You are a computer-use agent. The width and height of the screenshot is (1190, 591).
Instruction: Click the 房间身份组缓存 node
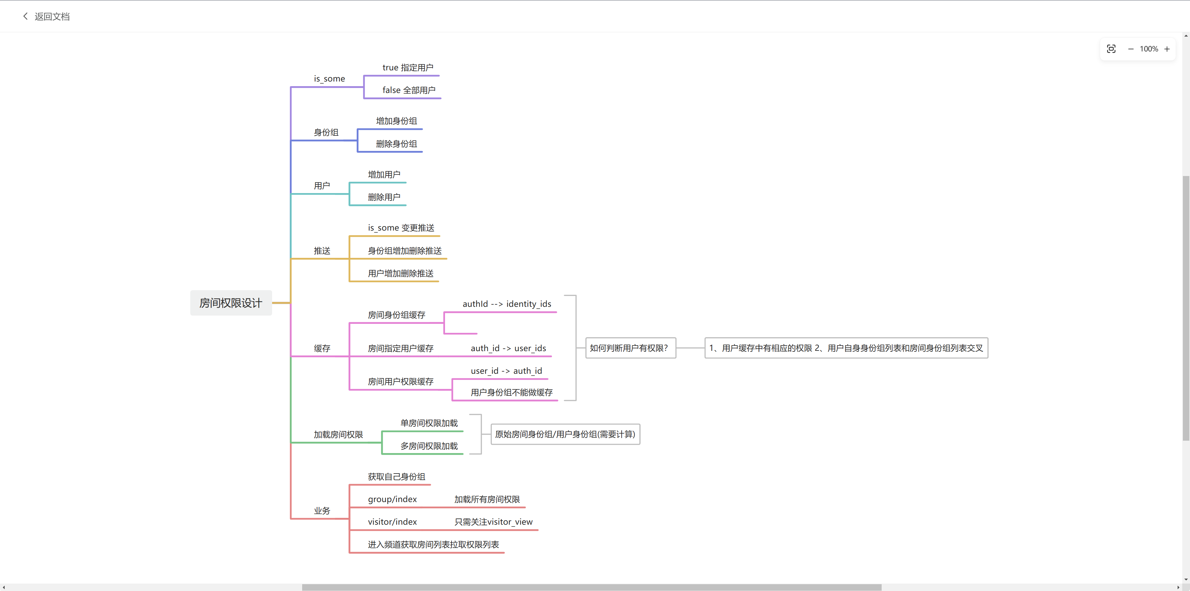396,315
